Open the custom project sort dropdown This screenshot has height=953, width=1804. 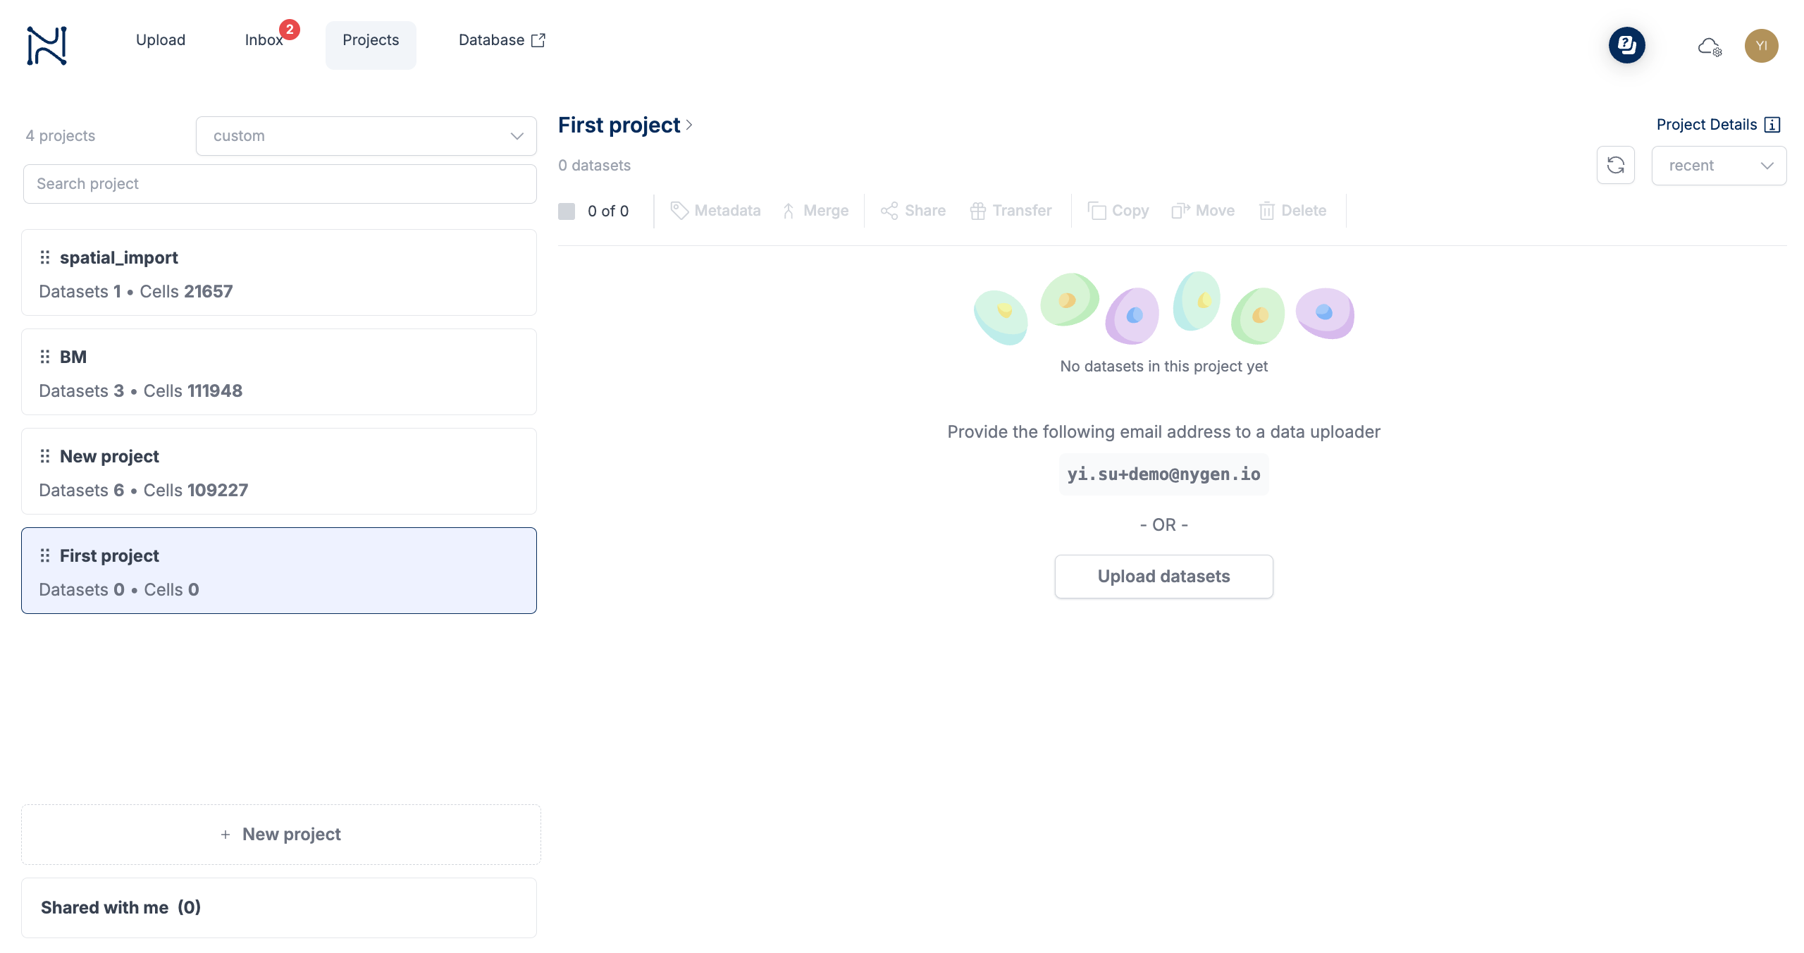366,136
